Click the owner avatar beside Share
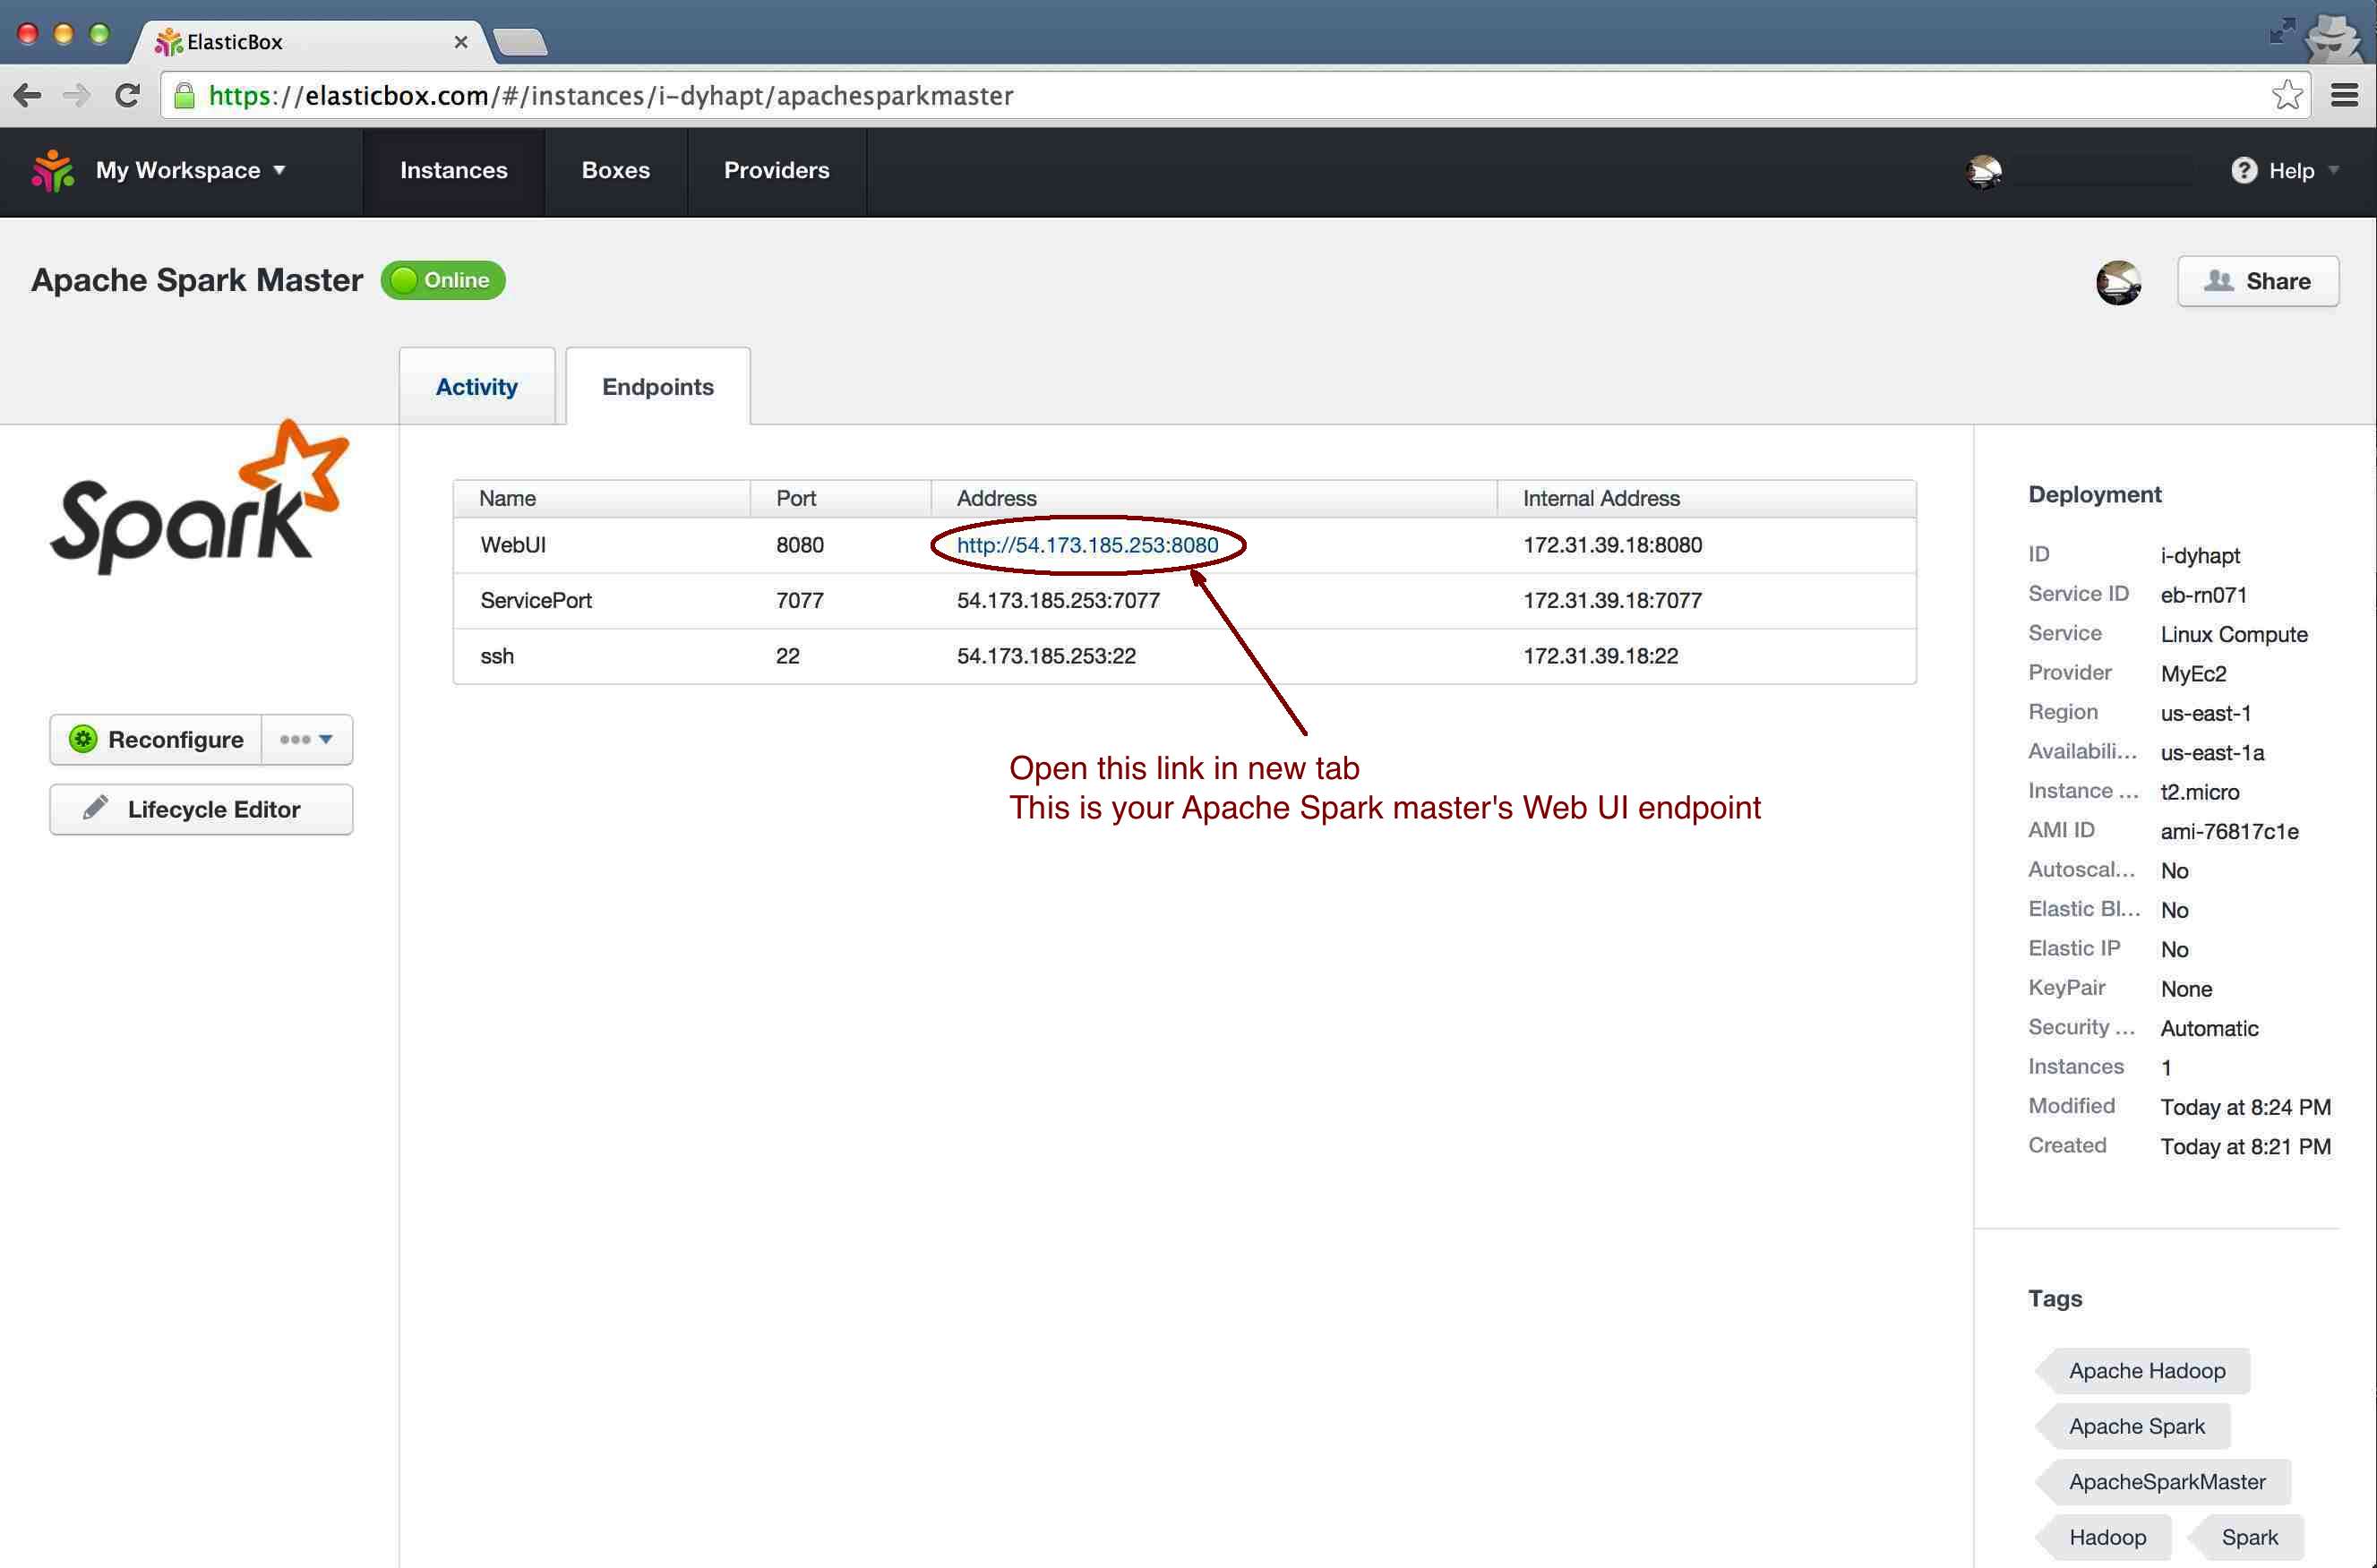 tap(2118, 282)
